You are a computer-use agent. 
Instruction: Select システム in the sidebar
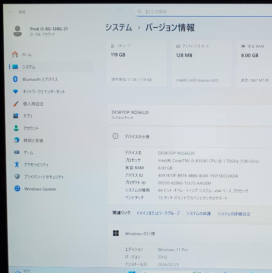pyautogui.click(x=51, y=67)
